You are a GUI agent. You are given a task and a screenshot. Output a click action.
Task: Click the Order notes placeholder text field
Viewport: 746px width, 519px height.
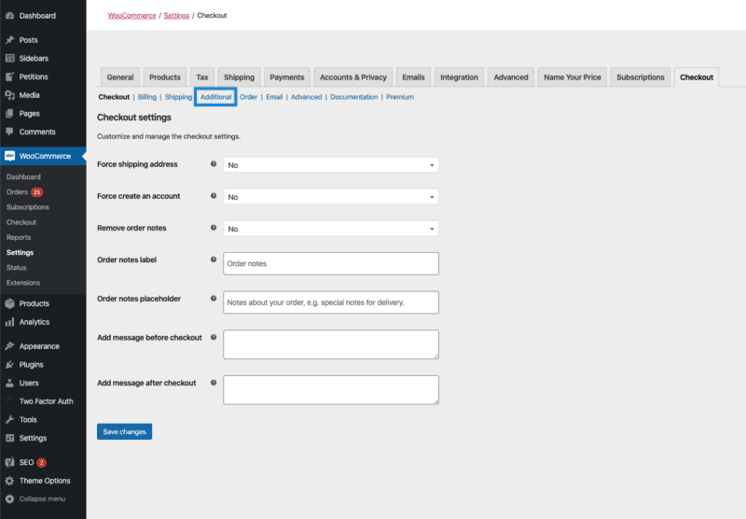[x=331, y=302]
